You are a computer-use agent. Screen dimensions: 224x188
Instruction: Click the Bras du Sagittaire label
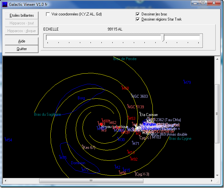pos(47,114)
